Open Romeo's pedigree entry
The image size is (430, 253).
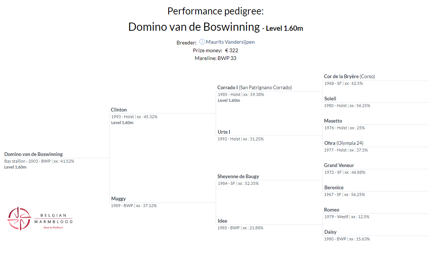(332, 210)
